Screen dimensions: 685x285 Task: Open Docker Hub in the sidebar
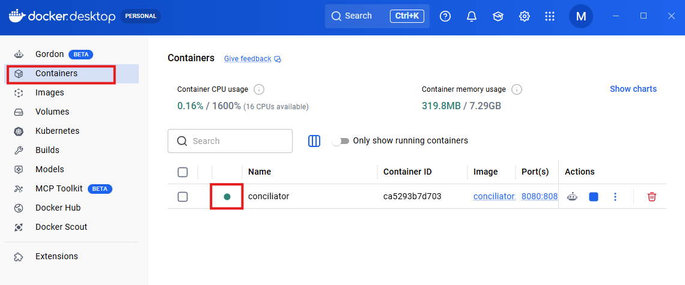coord(72,208)
